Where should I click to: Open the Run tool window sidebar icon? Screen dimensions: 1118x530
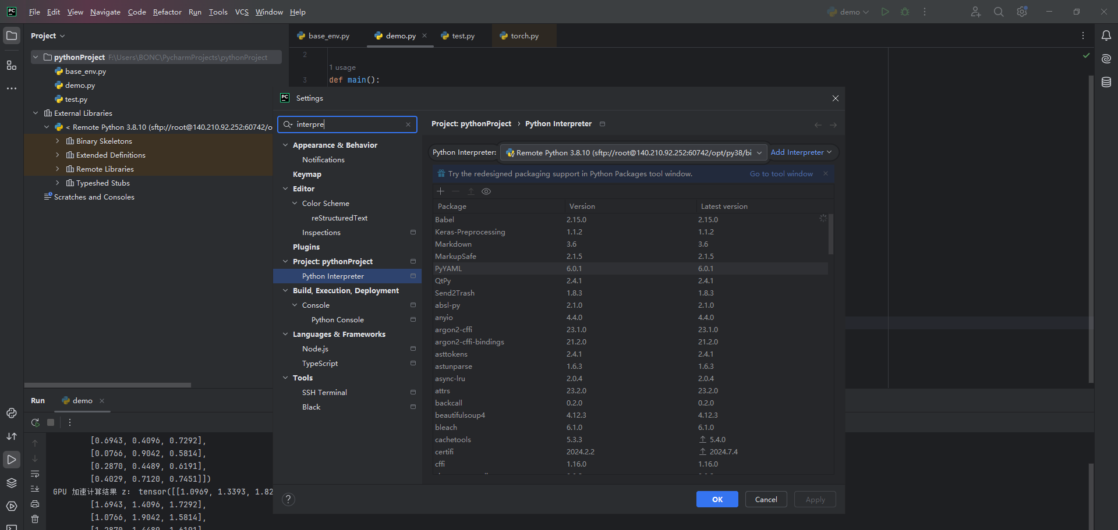coord(12,460)
